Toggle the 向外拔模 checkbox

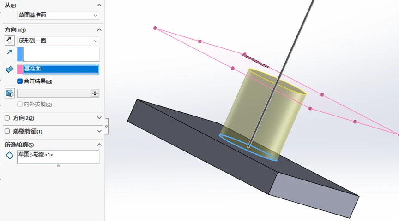pos(20,104)
